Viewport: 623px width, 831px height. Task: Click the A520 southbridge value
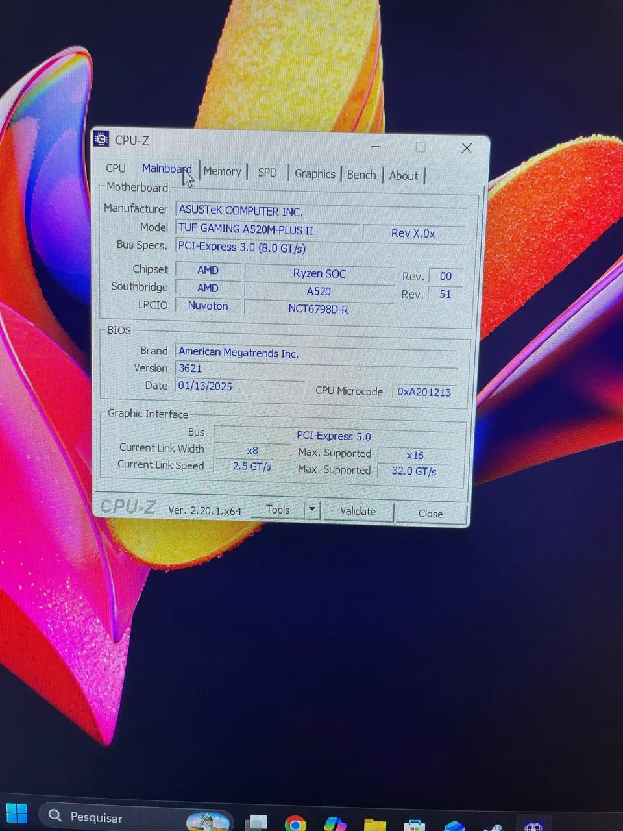(x=319, y=291)
